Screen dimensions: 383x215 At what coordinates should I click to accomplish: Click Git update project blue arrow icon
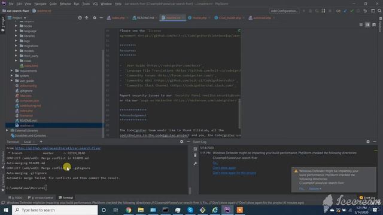coord(345,11)
